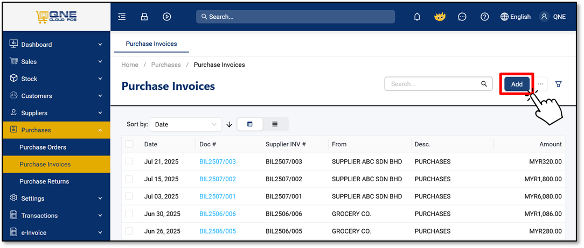Toggle sort direction arrow
The height and width of the screenshot is (248, 584).
pos(229,125)
